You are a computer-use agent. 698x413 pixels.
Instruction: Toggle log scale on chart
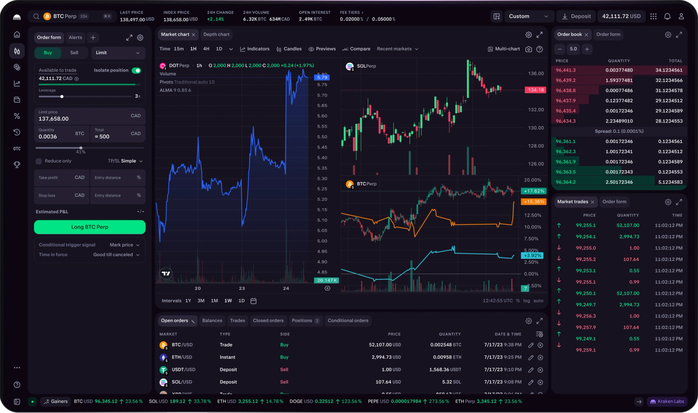526,301
